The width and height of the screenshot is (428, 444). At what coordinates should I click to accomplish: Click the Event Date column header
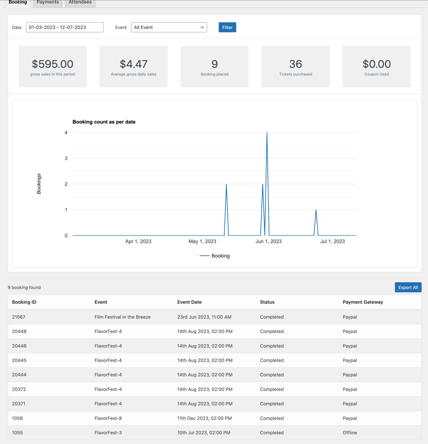pyautogui.click(x=189, y=302)
